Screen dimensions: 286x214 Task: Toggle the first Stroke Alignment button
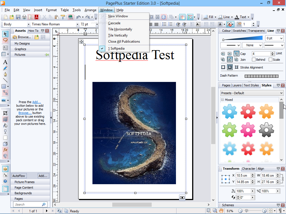[x=223, y=67]
